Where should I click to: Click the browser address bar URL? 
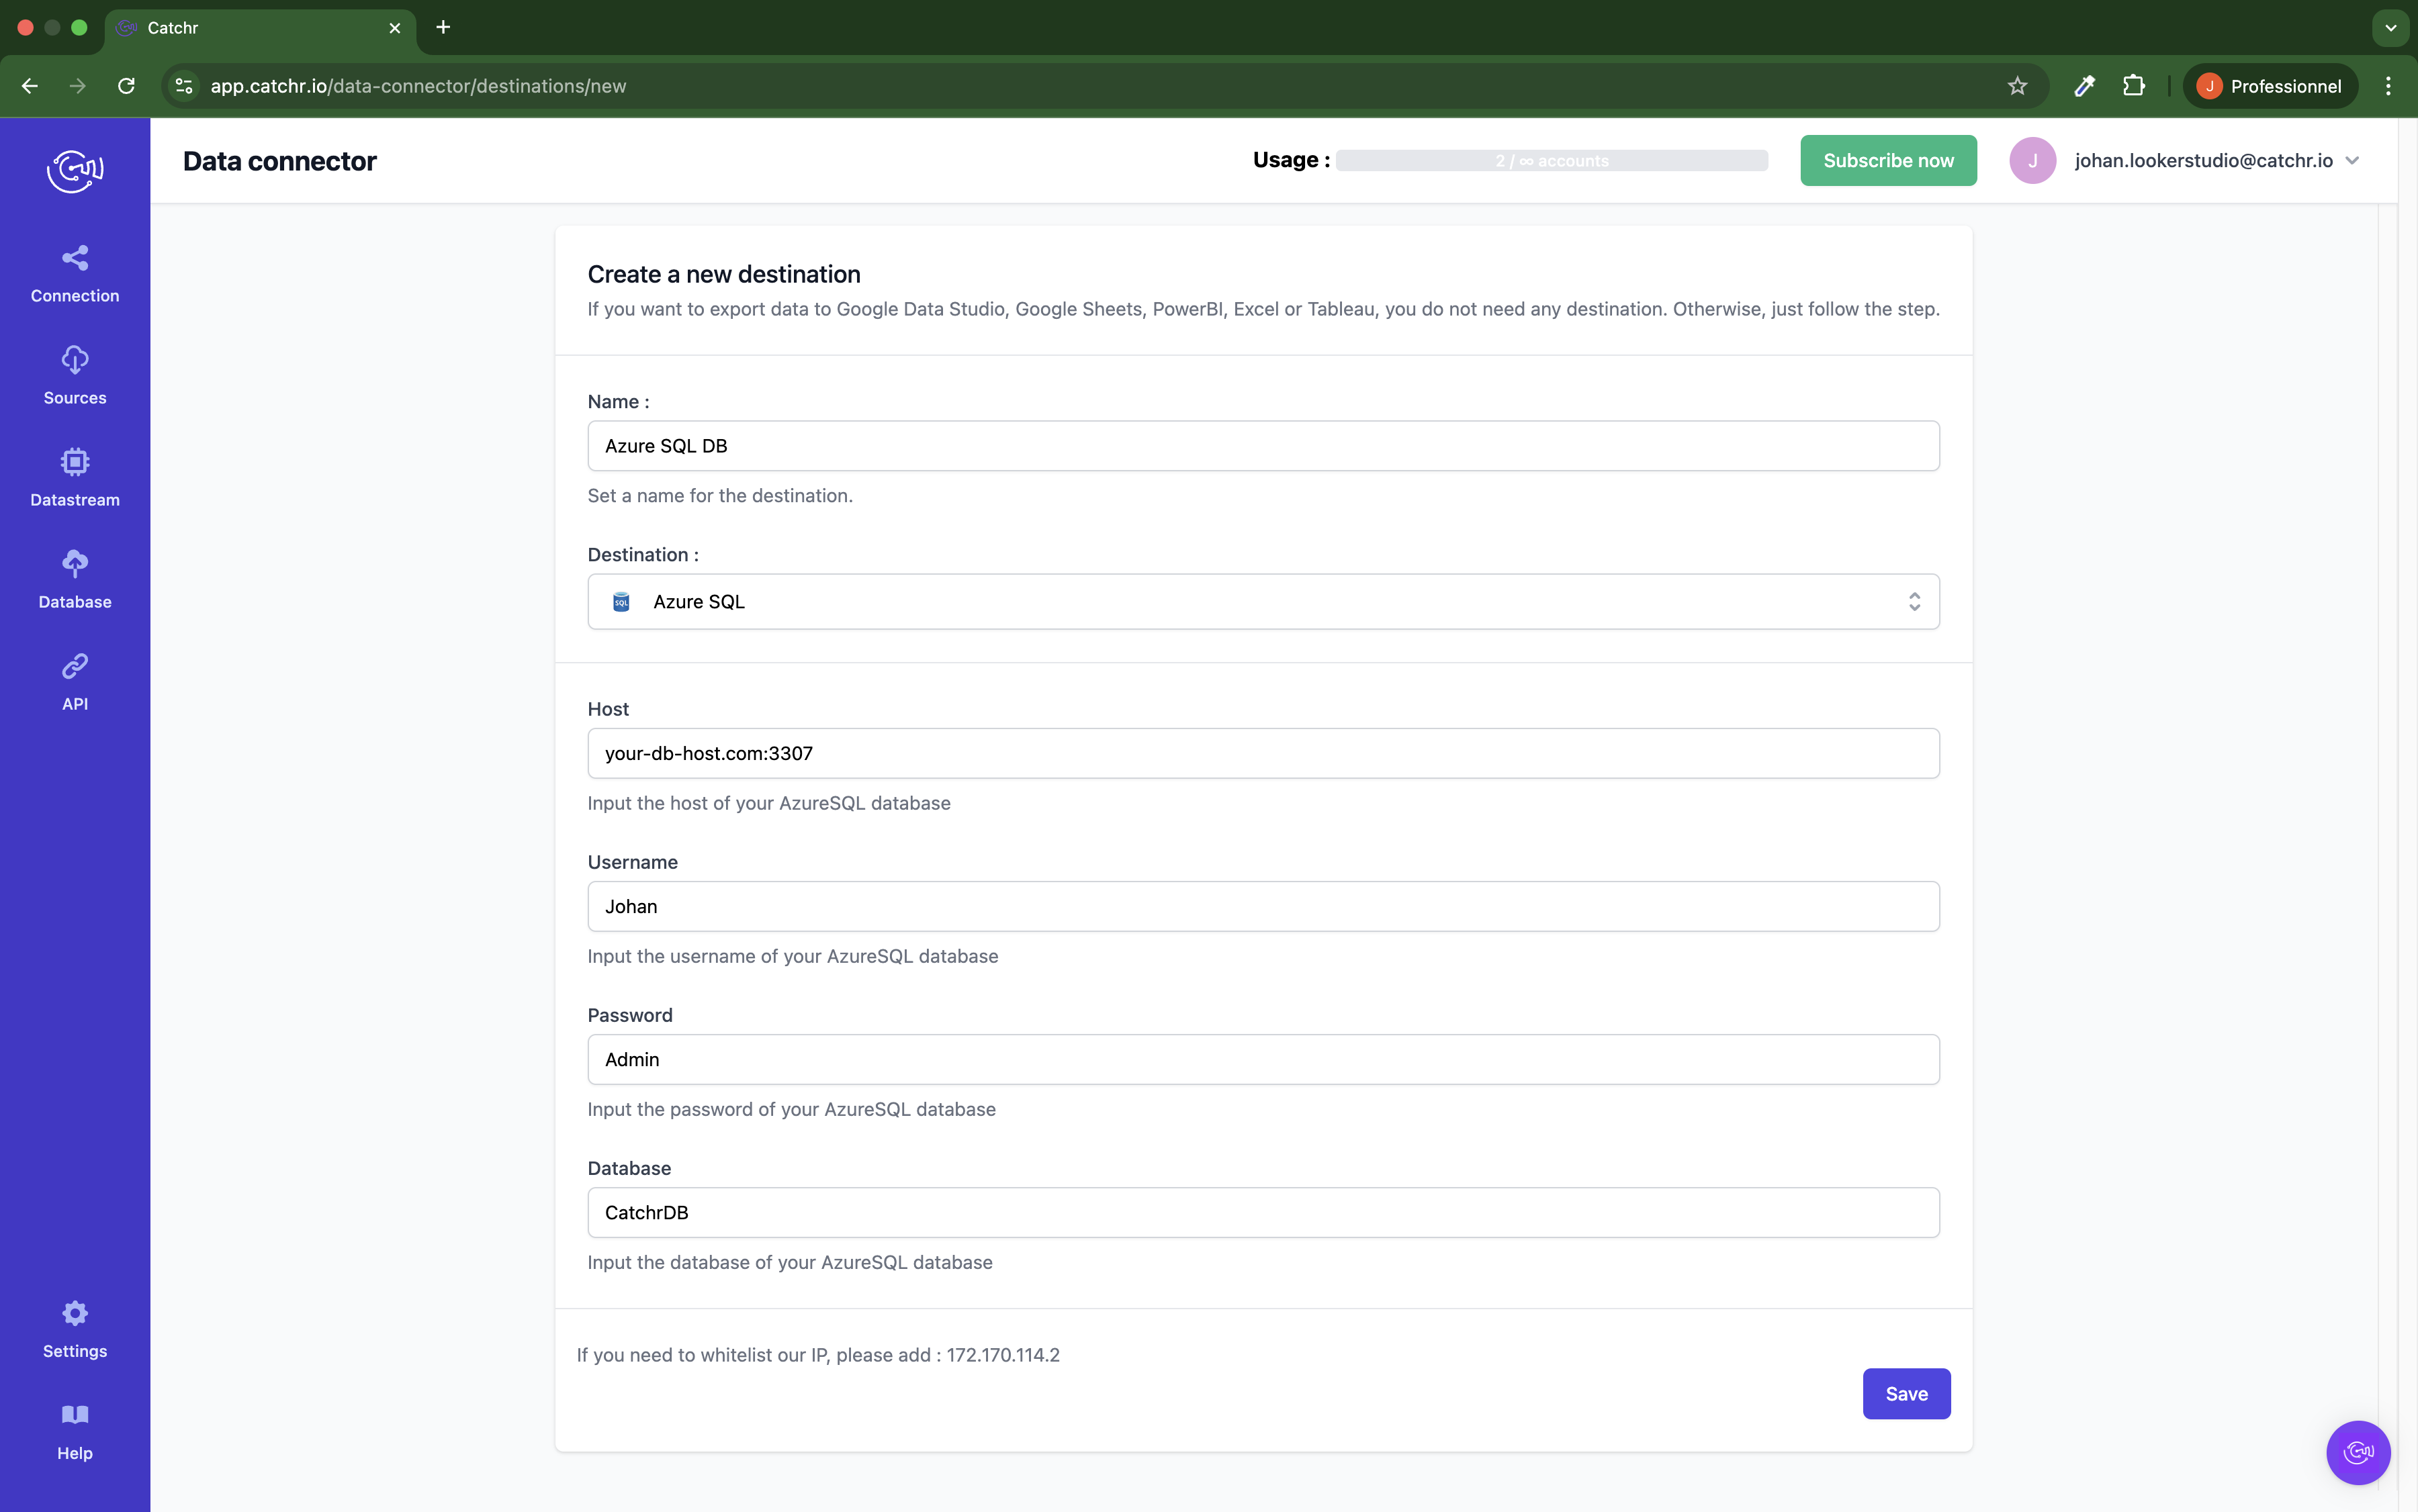[418, 86]
